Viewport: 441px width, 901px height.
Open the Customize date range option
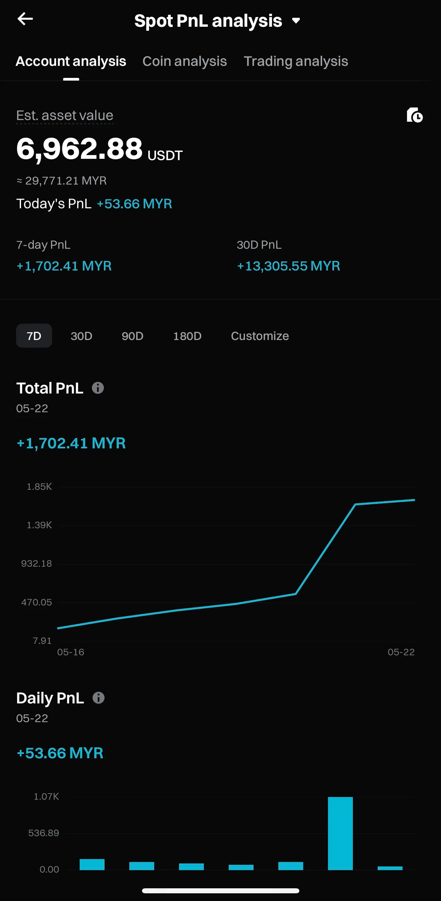(260, 336)
